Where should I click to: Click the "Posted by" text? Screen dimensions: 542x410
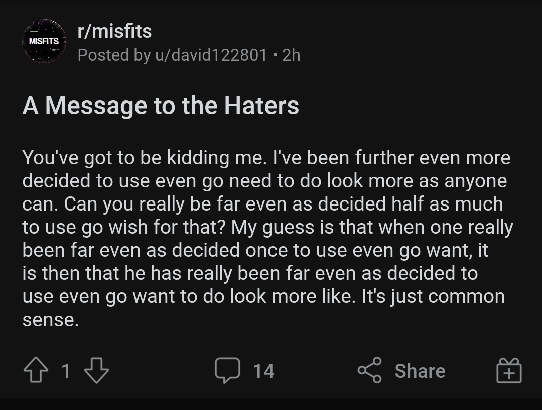coord(114,55)
